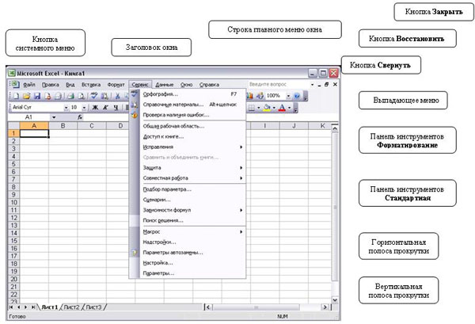The height and width of the screenshot is (324, 475).
Task: Open the Данные menu
Action: (x=164, y=85)
